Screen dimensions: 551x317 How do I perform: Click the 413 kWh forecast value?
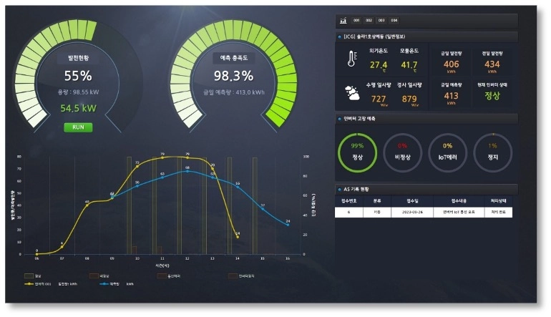[x=452, y=96]
